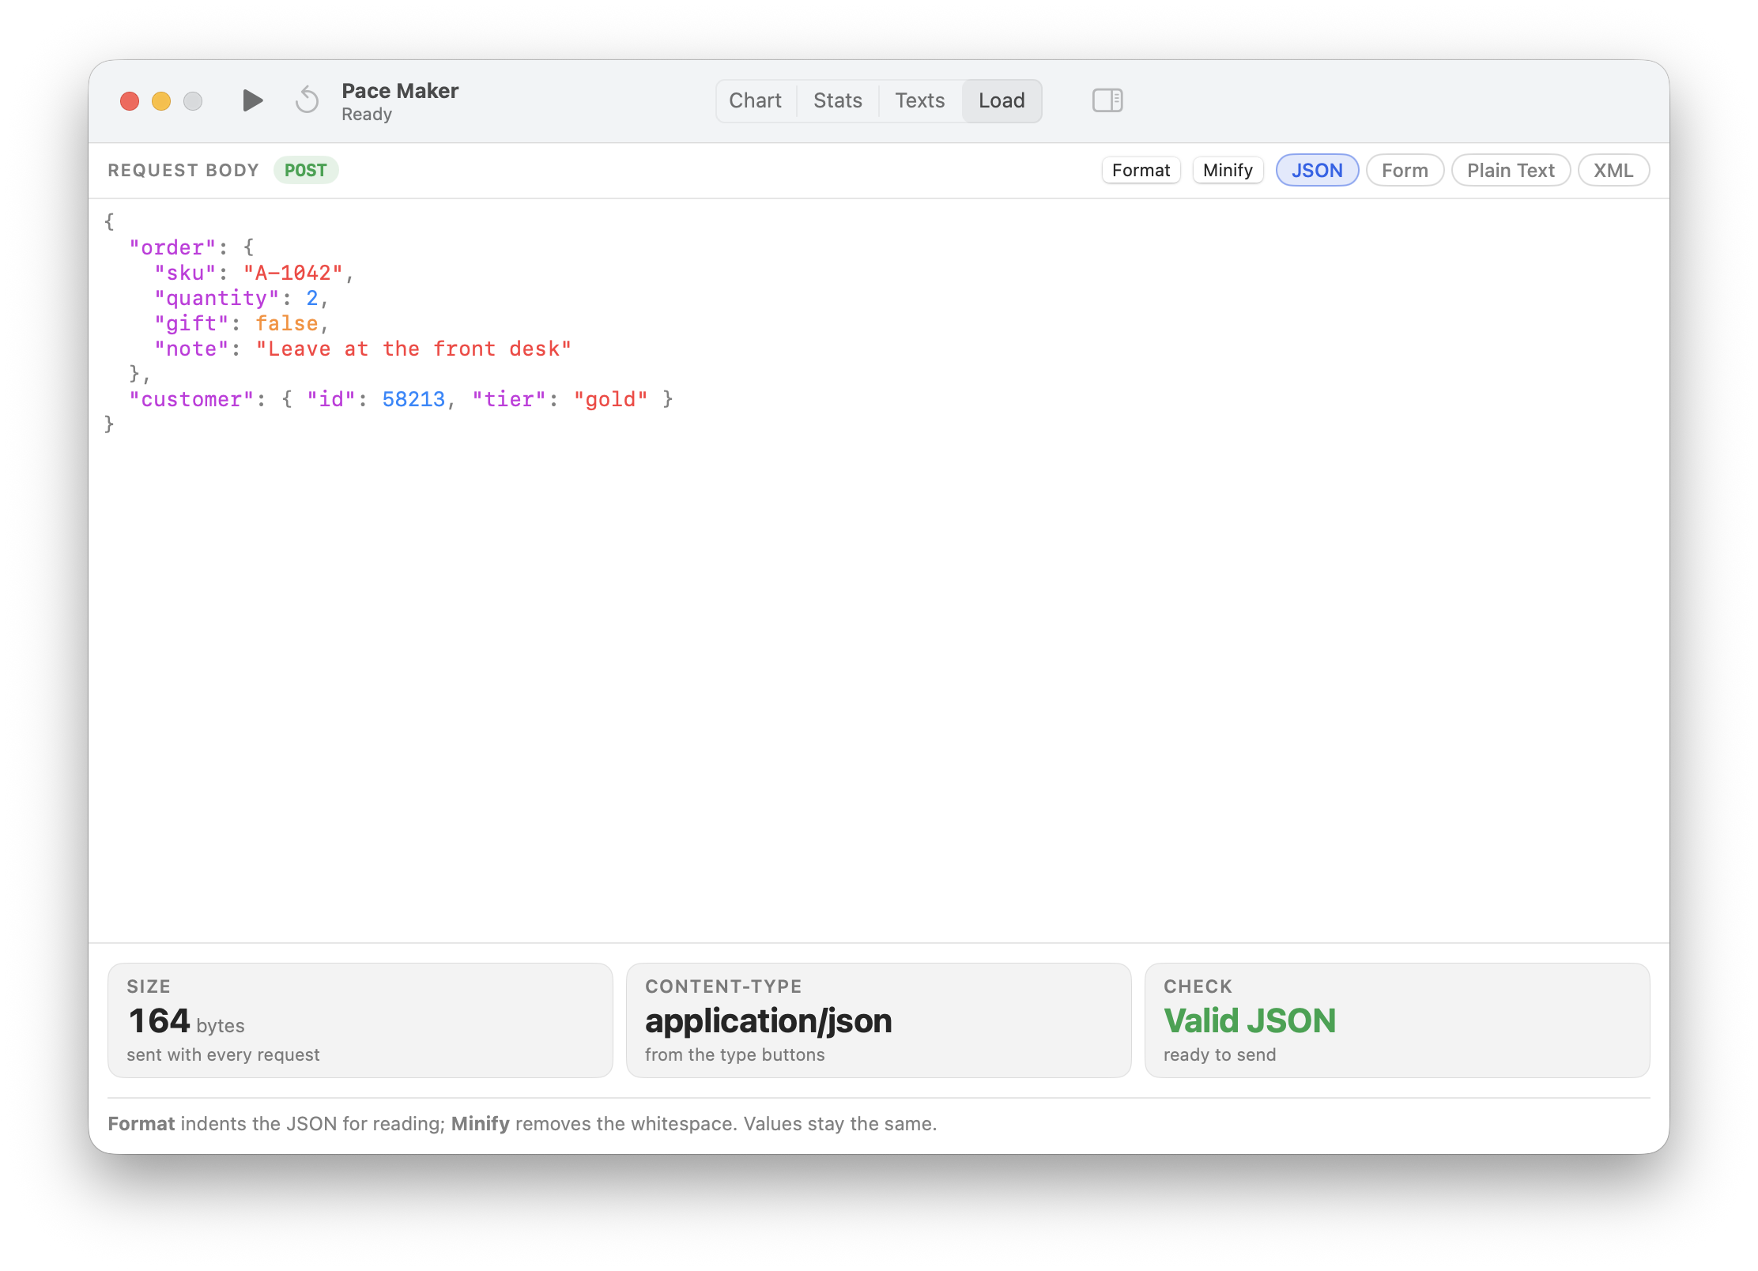
Task: Click the "gold" tier value
Action: (x=610, y=399)
